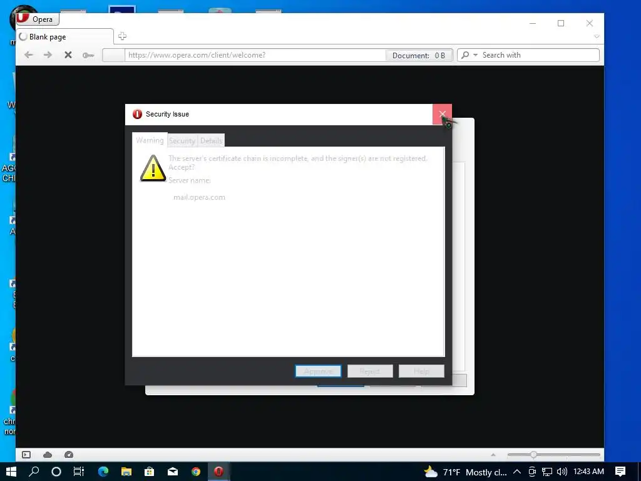641x481 pixels.
Task: Launch Microsoft Edge from taskbar
Action: coord(103,472)
